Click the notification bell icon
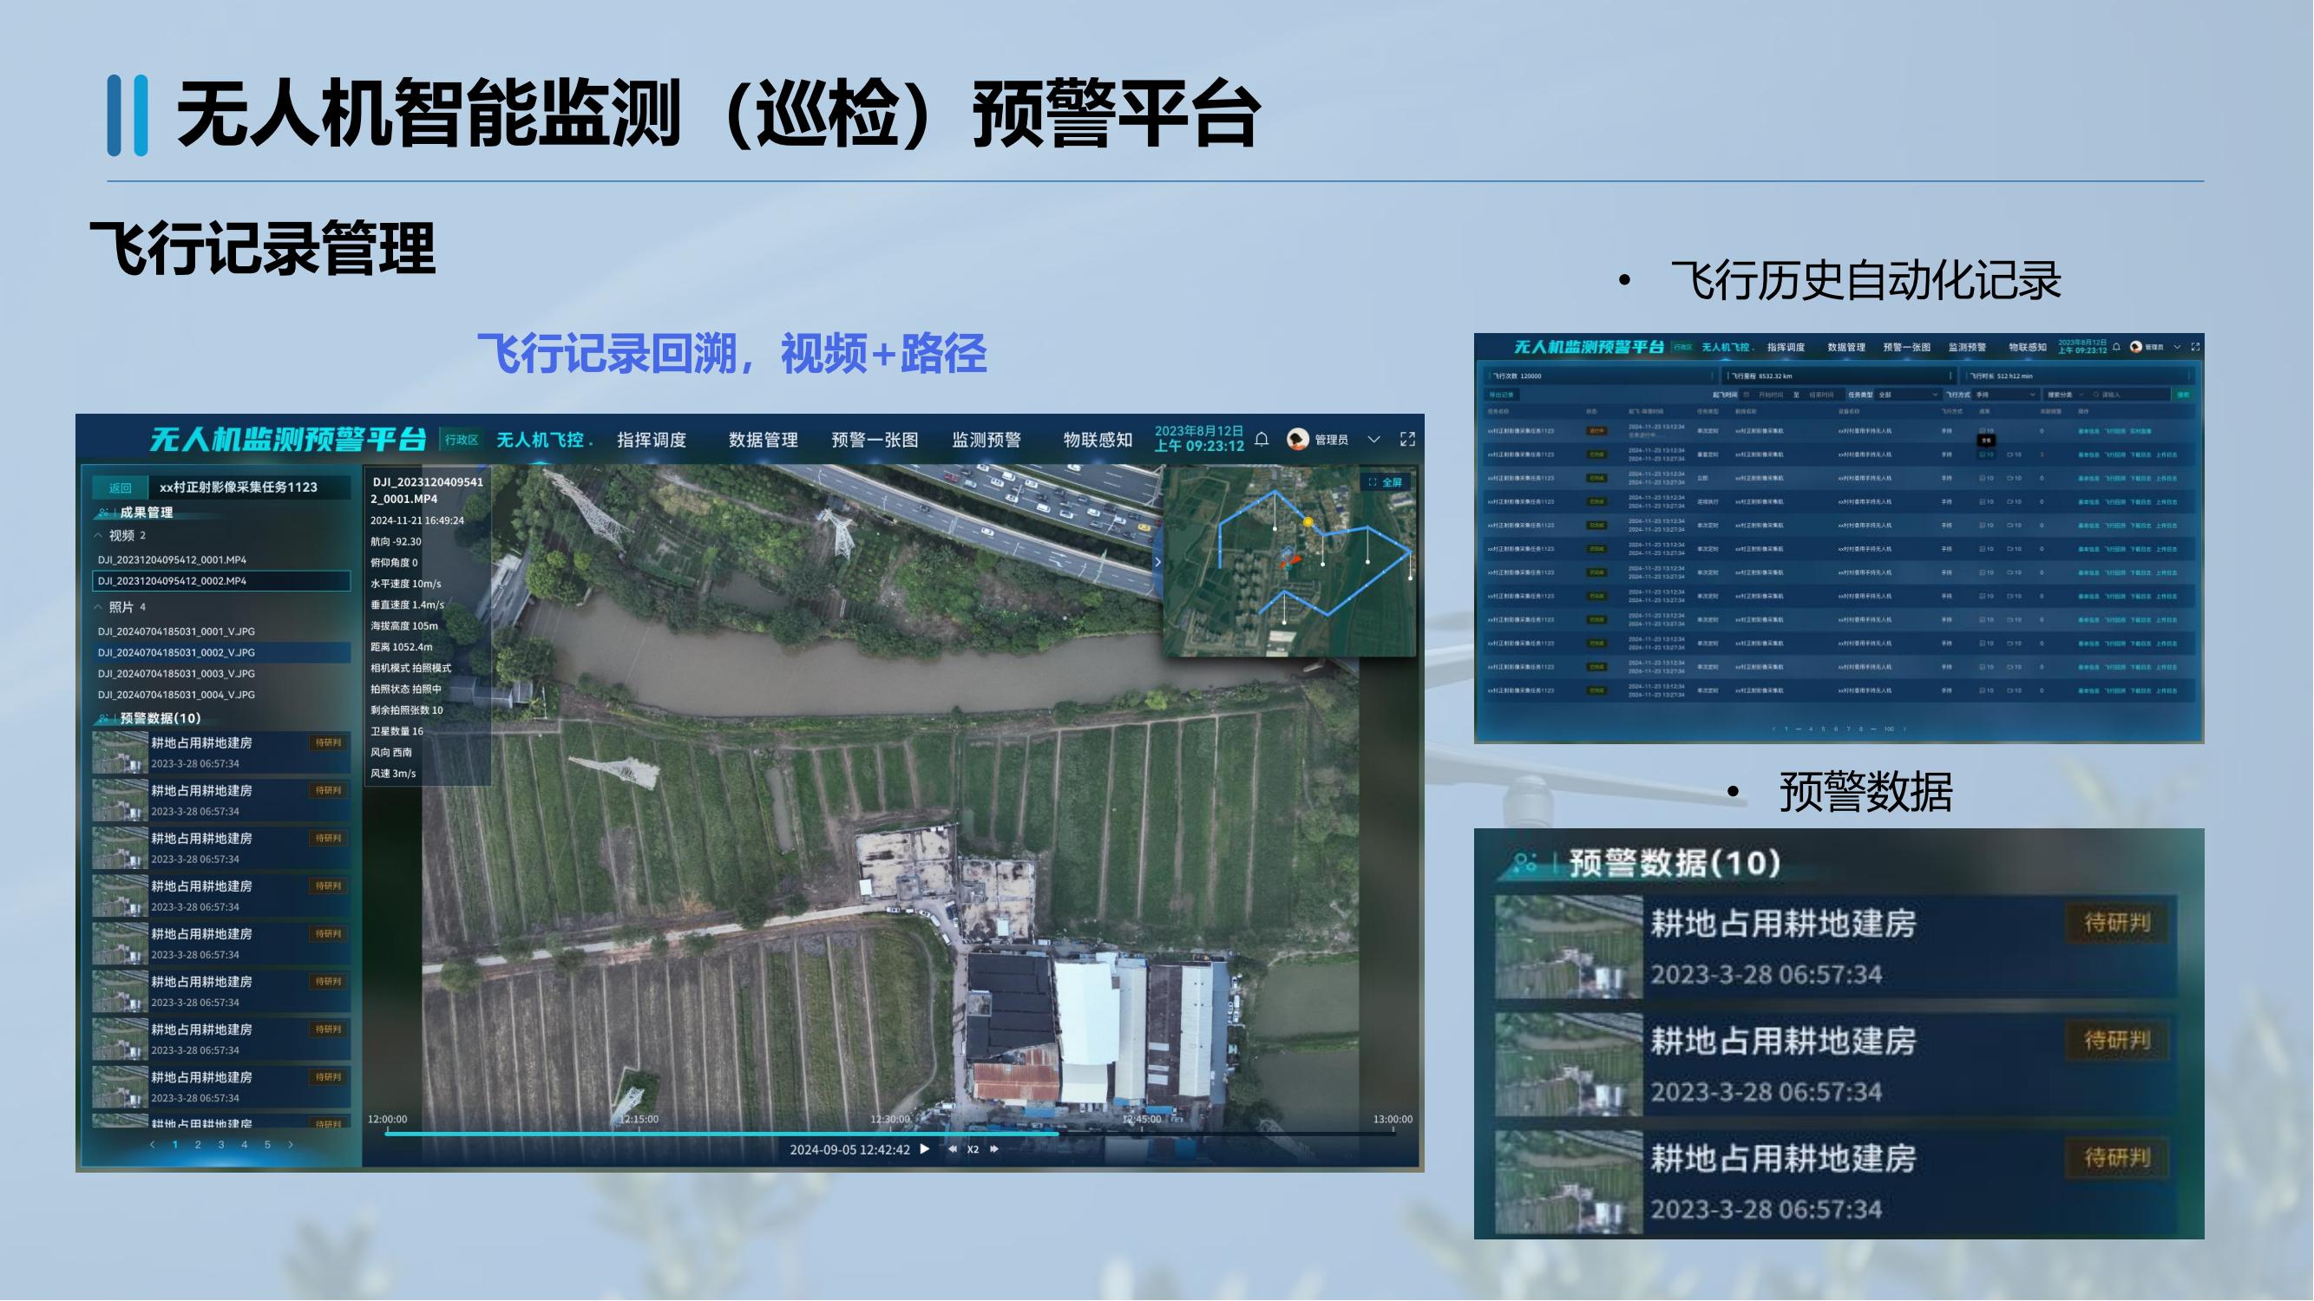Image resolution: width=2314 pixels, height=1301 pixels. [1262, 439]
